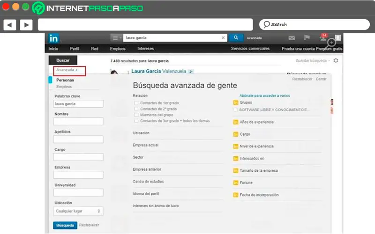
Task: Open the Cualquier lugar location dropdown
Action: [x=78, y=211]
